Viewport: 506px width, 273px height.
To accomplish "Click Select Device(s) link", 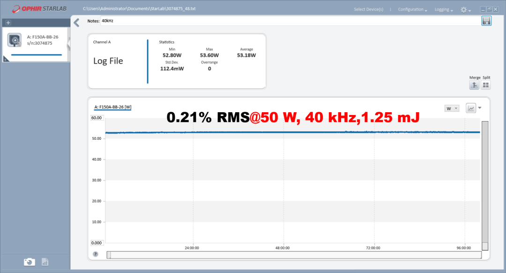I will tap(369, 9).
